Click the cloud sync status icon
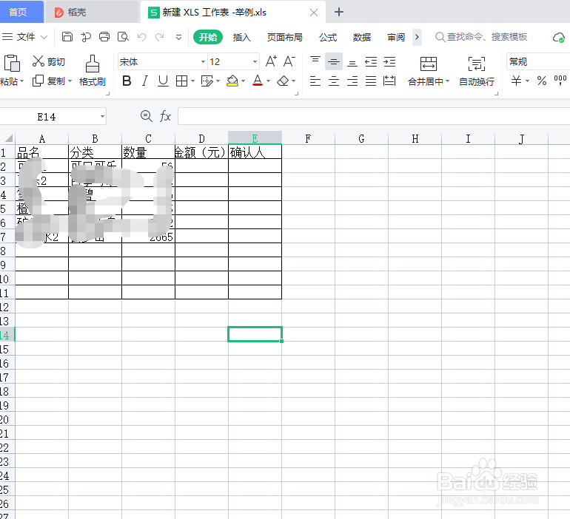Screen dimensions: 570x519 pos(558,37)
